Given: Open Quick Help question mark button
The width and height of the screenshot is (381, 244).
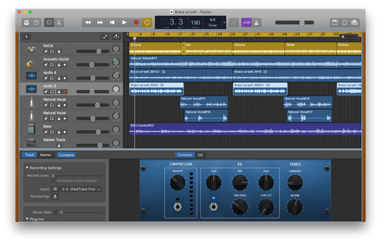Looking at the screenshot, I should [x=36, y=23].
